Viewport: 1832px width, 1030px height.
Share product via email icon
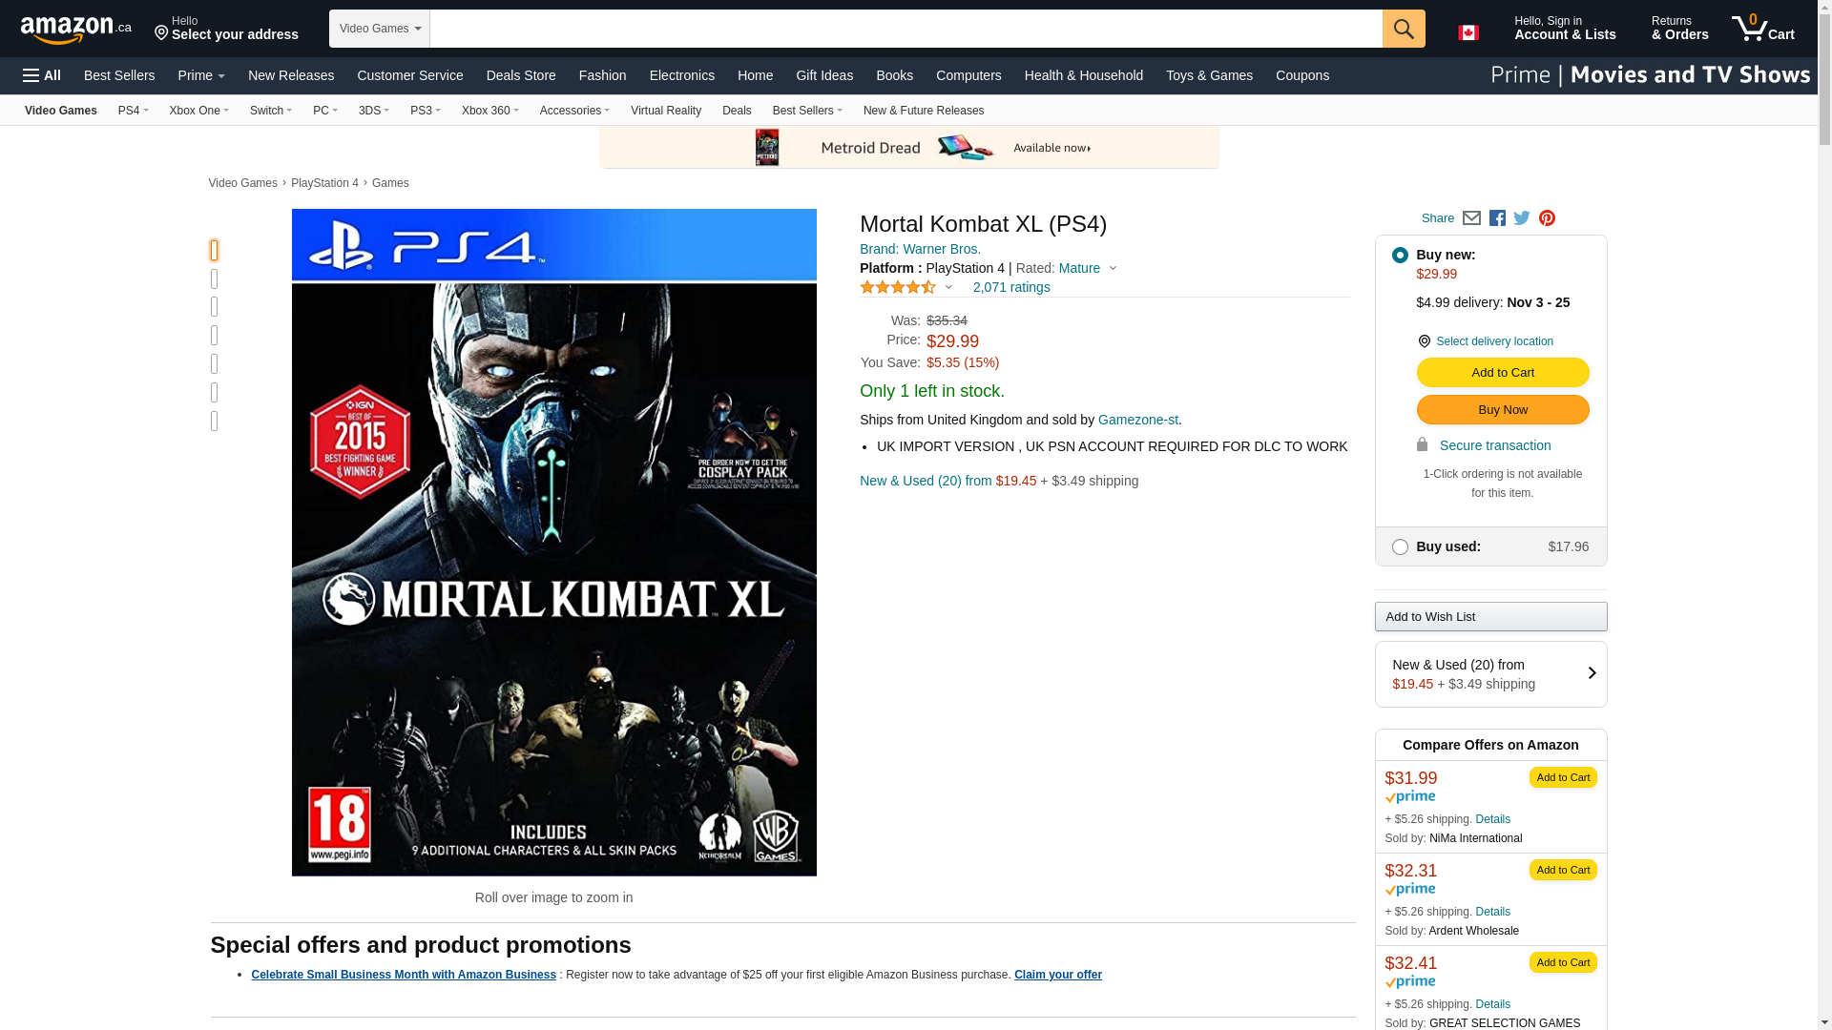click(1471, 218)
